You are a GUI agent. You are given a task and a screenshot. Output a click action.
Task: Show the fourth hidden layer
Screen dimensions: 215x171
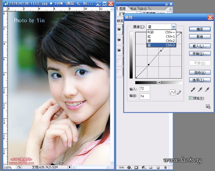click(x=119, y=61)
